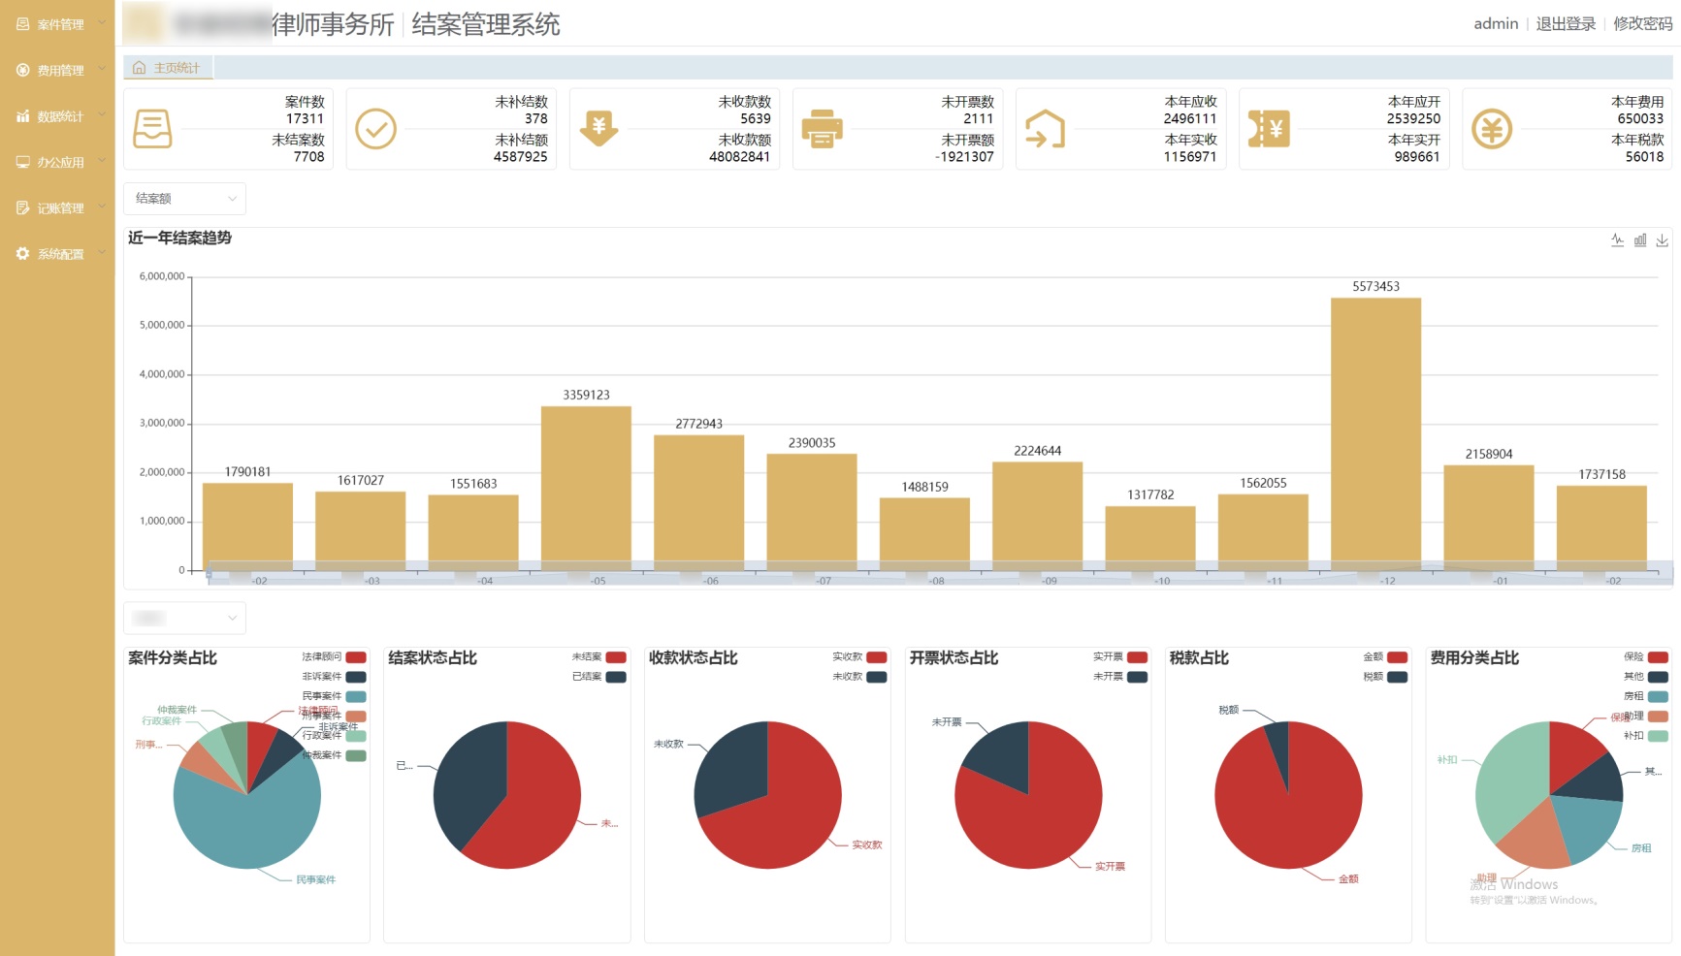Click the 未补结数 checkmark circle icon
The image size is (1681, 956).
point(375,129)
